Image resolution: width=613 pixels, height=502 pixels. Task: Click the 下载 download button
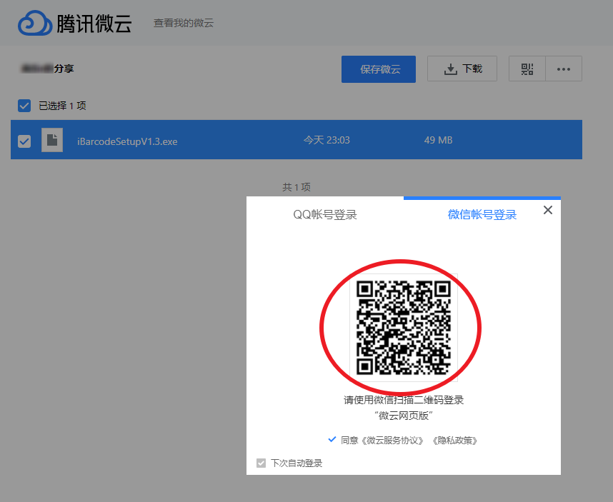(x=462, y=69)
